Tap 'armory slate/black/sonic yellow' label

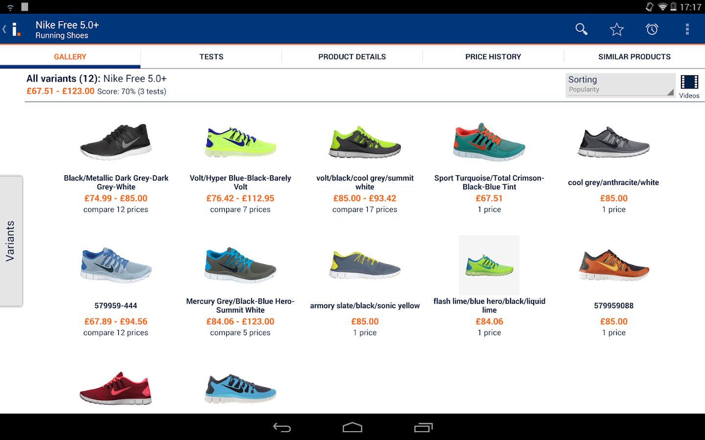click(x=365, y=306)
